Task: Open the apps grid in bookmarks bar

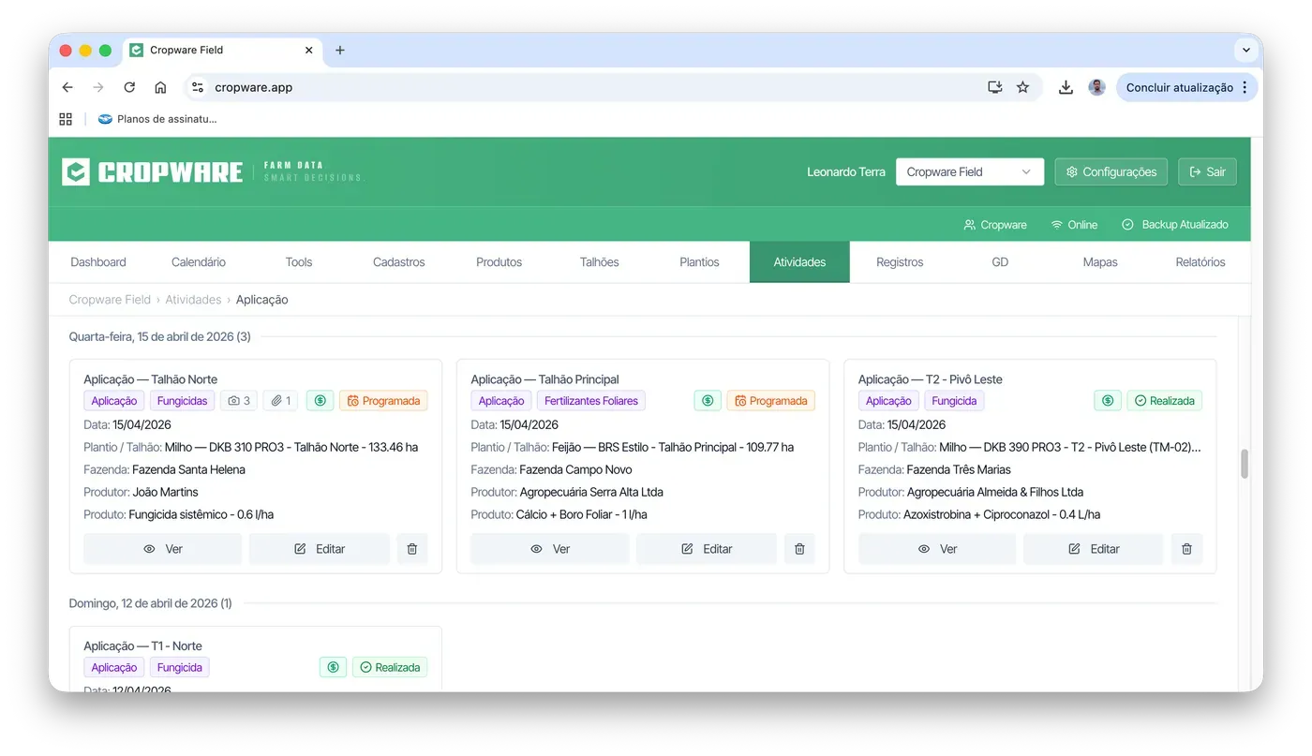Action: pos(66,119)
